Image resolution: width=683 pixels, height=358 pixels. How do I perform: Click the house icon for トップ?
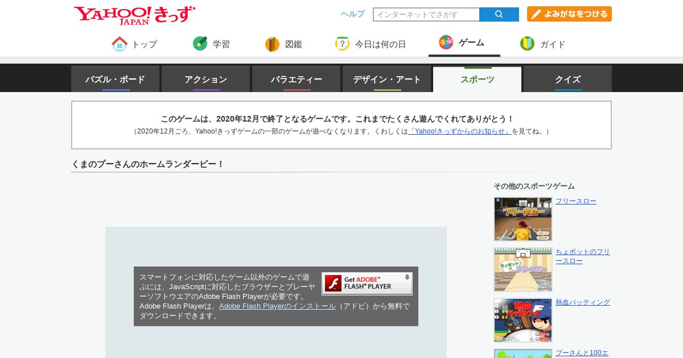pos(120,44)
